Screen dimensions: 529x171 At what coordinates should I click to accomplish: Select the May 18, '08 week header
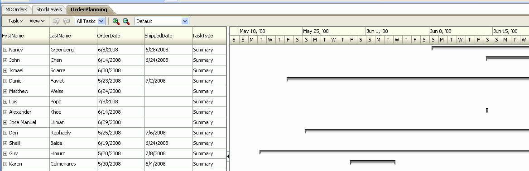tap(270, 31)
